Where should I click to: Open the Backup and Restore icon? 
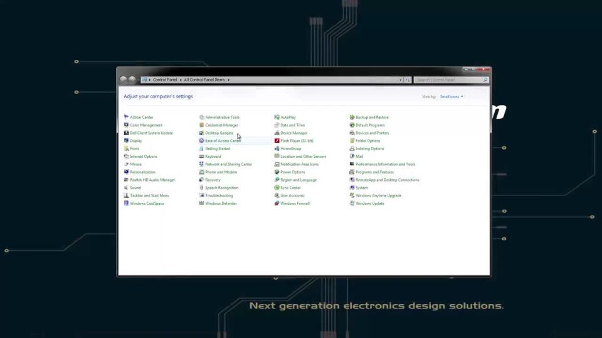coord(352,117)
